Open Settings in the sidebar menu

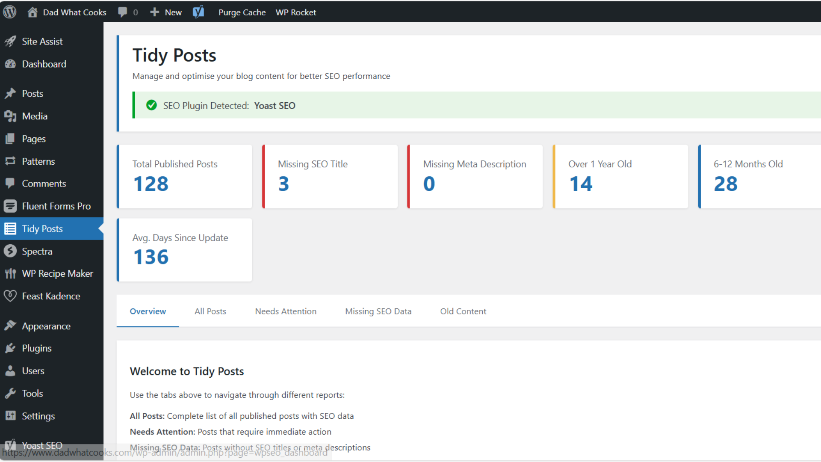38,416
